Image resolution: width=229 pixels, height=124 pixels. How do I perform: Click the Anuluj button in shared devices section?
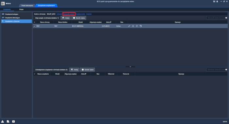tap(74, 70)
